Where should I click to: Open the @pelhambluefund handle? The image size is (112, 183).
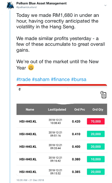26,7
